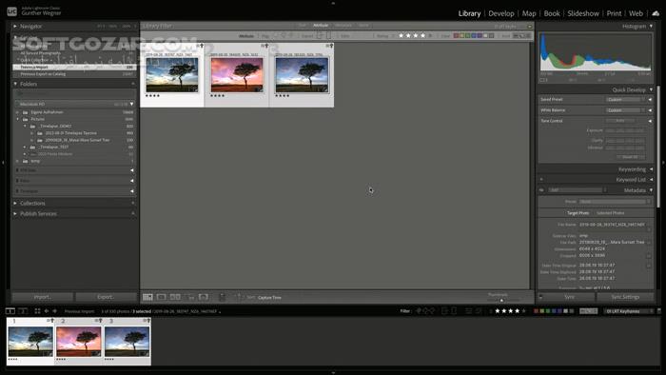Toggle flagged filter in the filmstrip bar

click(x=419, y=311)
